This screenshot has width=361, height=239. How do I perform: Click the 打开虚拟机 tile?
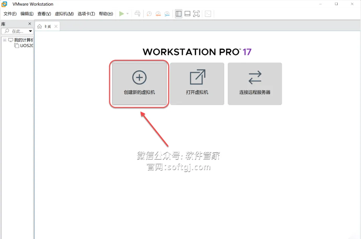click(x=197, y=84)
